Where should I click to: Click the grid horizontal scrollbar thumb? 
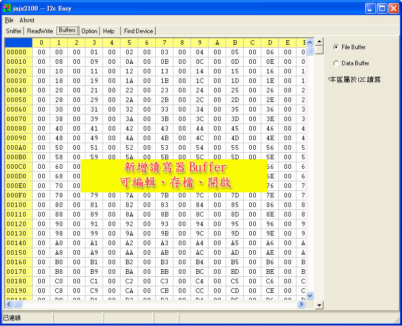pyautogui.click(x=18, y=304)
